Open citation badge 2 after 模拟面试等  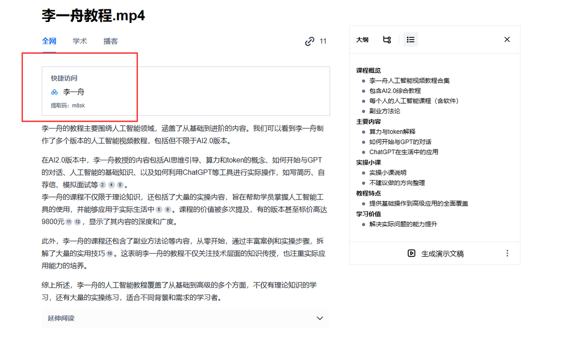click(102, 185)
